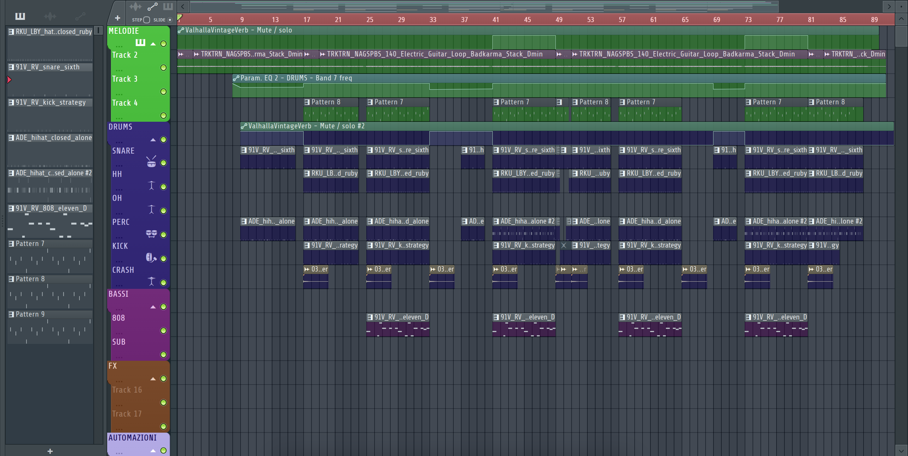
Task: Mute the CRASH track
Action: 164,283
